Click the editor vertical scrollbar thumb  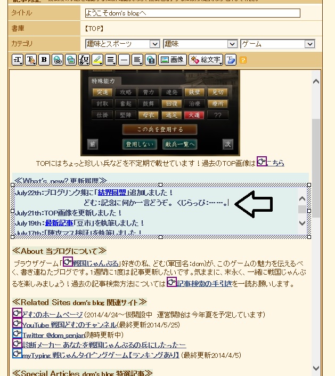pos(316,168)
